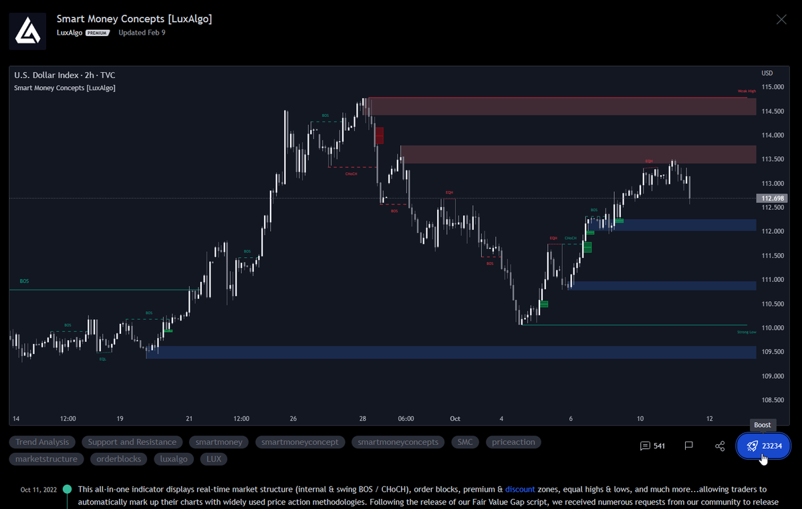The height and width of the screenshot is (509, 802).
Task: Click the Updated Feb 9 text
Action: [142, 33]
